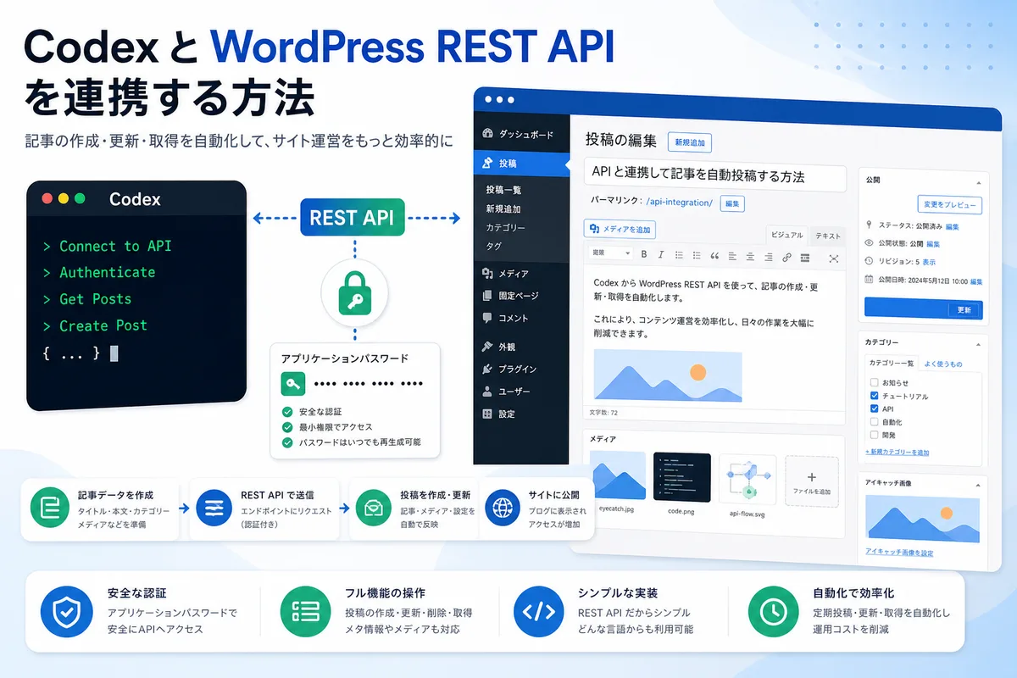Image resolution: width=1017 pixels, height=678 pixels.
Task: Switch to the テキスト editor tab
Action: (827, 236)
